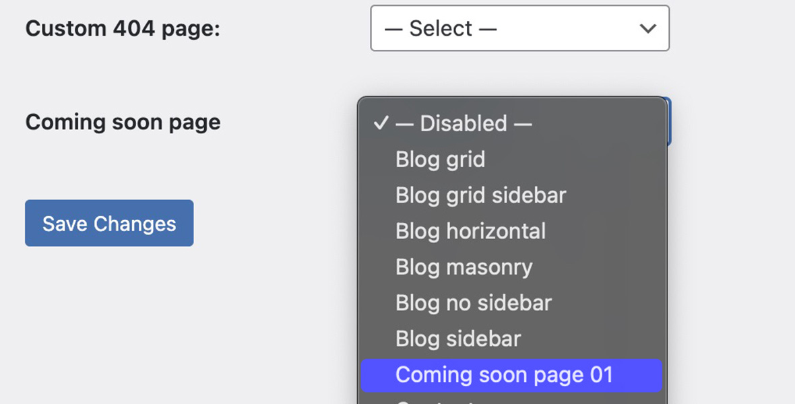Click the checkmark beside Disabled option

[x=382, y=123]
